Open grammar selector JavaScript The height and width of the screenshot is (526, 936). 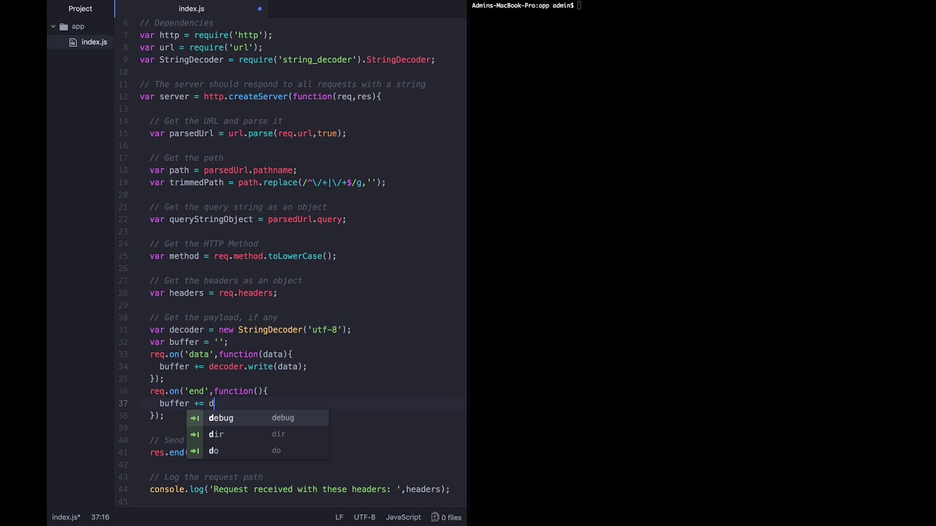[x=403, y=517]
